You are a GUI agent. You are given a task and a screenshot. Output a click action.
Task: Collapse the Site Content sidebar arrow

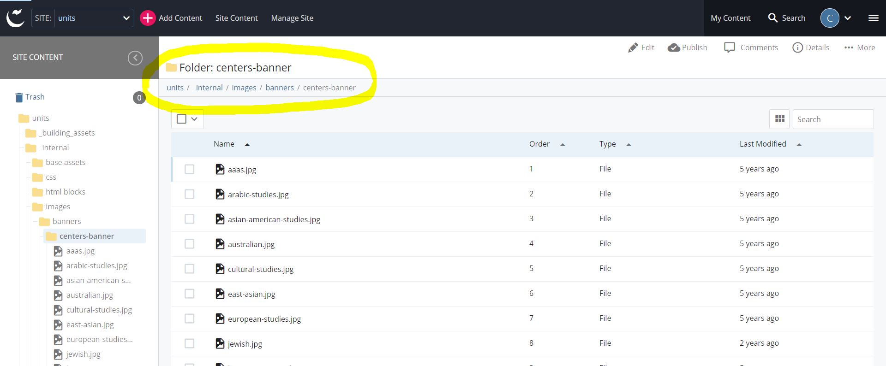135,58
